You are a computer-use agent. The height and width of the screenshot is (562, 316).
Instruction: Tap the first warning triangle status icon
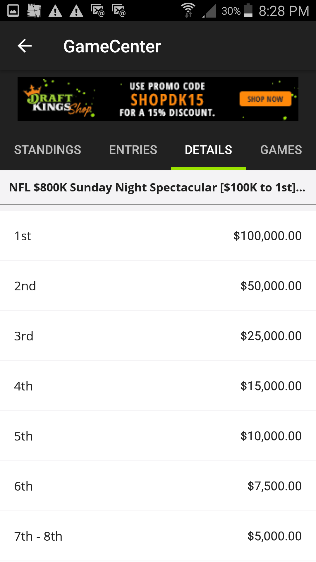55,11
